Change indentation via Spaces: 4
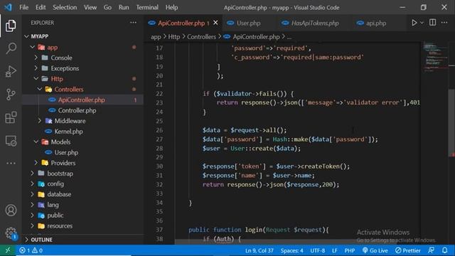 tap(291, 250)
